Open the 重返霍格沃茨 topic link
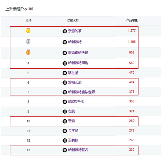 tap(78, 53)
